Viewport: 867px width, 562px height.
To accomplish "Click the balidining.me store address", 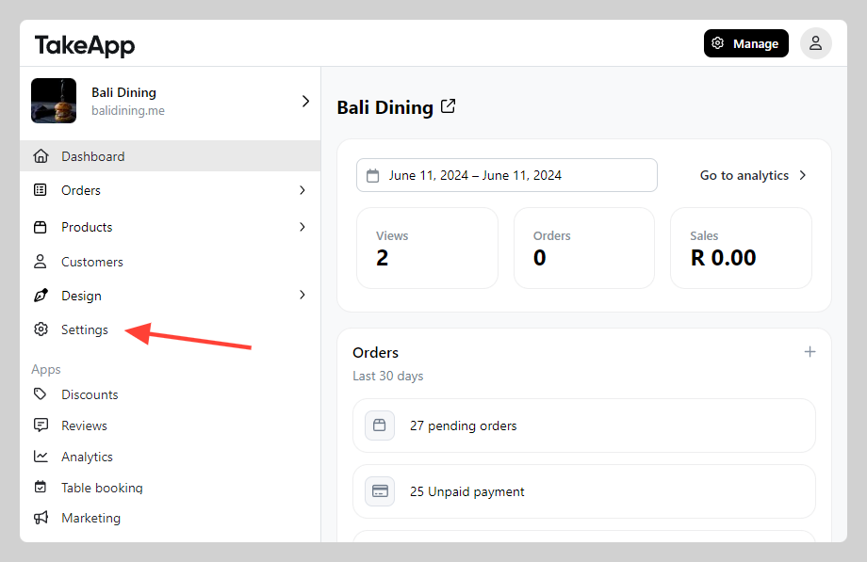I will click(x=128, y=110).
